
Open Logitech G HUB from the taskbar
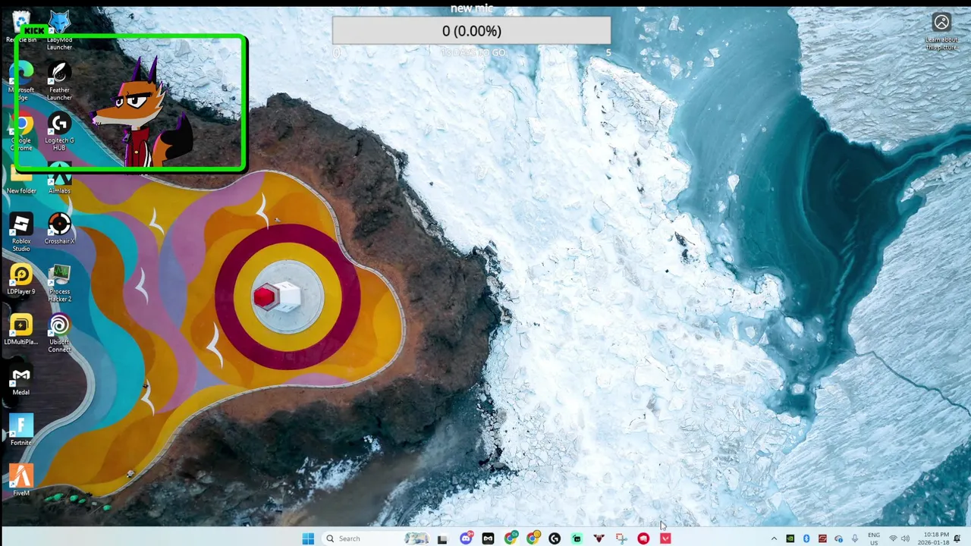tap(555, 538)
